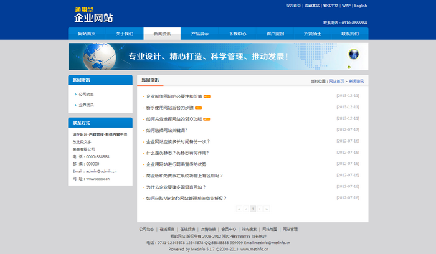This screenshot has width=436, height=254.
Task: Select page number 1 in the pagination
Action: pos(253,209)
